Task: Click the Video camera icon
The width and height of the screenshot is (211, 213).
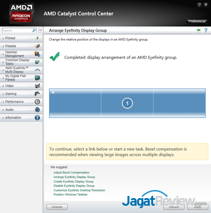Action: (x=37, y=86)
